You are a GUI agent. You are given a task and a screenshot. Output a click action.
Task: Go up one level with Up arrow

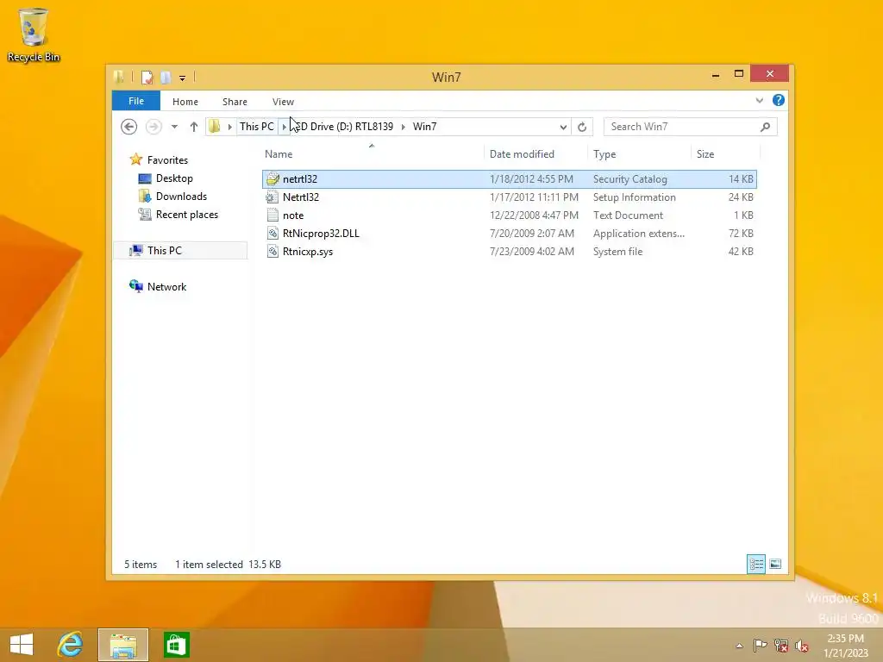(194, 127)
